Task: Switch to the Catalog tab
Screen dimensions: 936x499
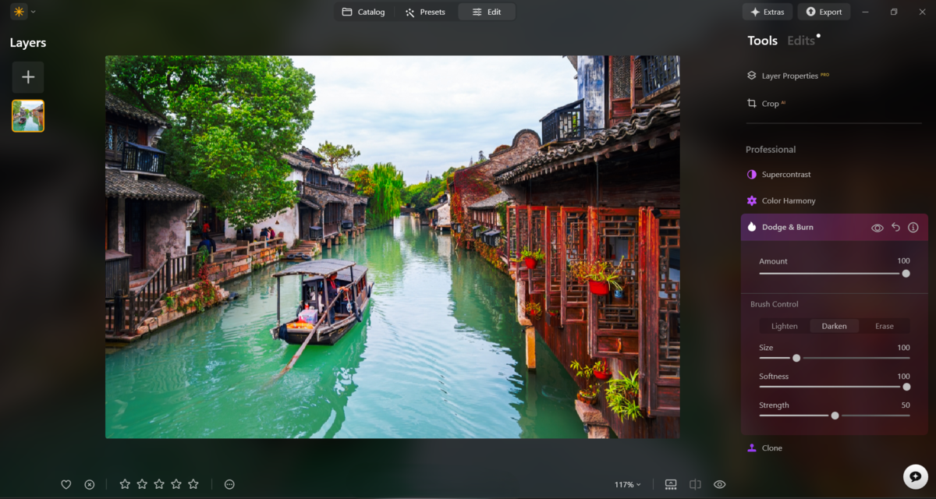Action: point(363,12)
